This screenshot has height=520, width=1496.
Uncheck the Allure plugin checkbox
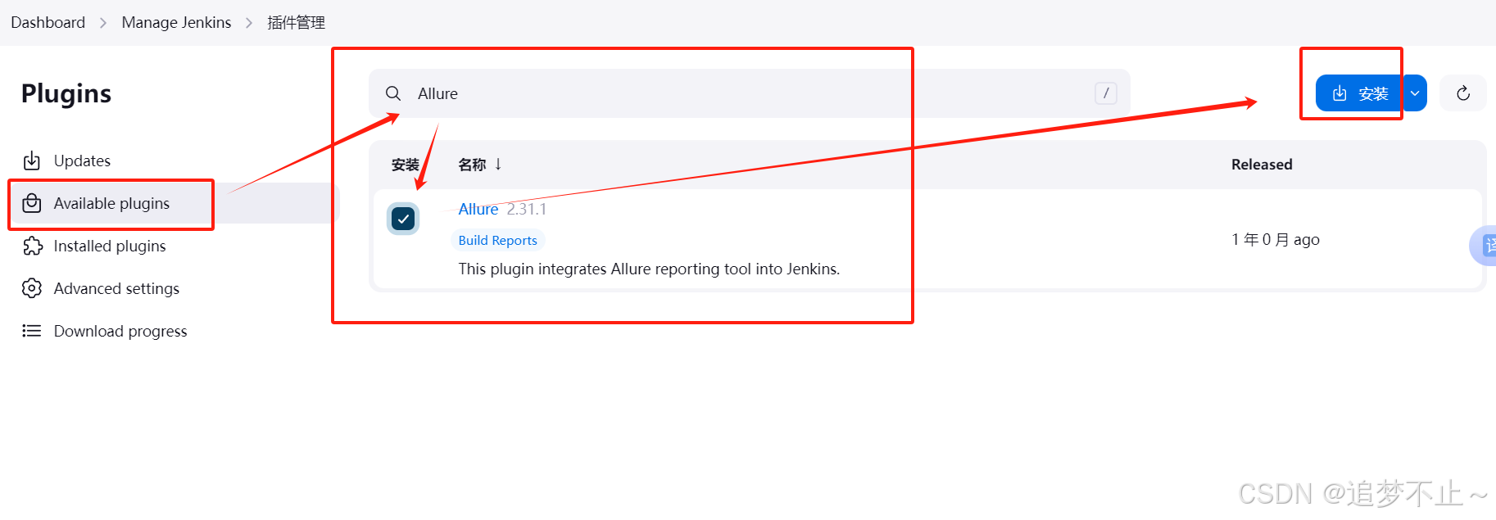click(x=403, y=219)
